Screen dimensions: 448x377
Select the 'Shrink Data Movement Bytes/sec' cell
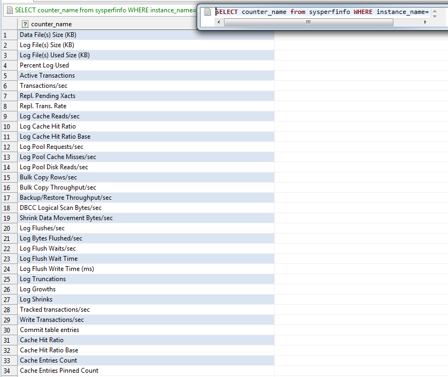(146, 218)
